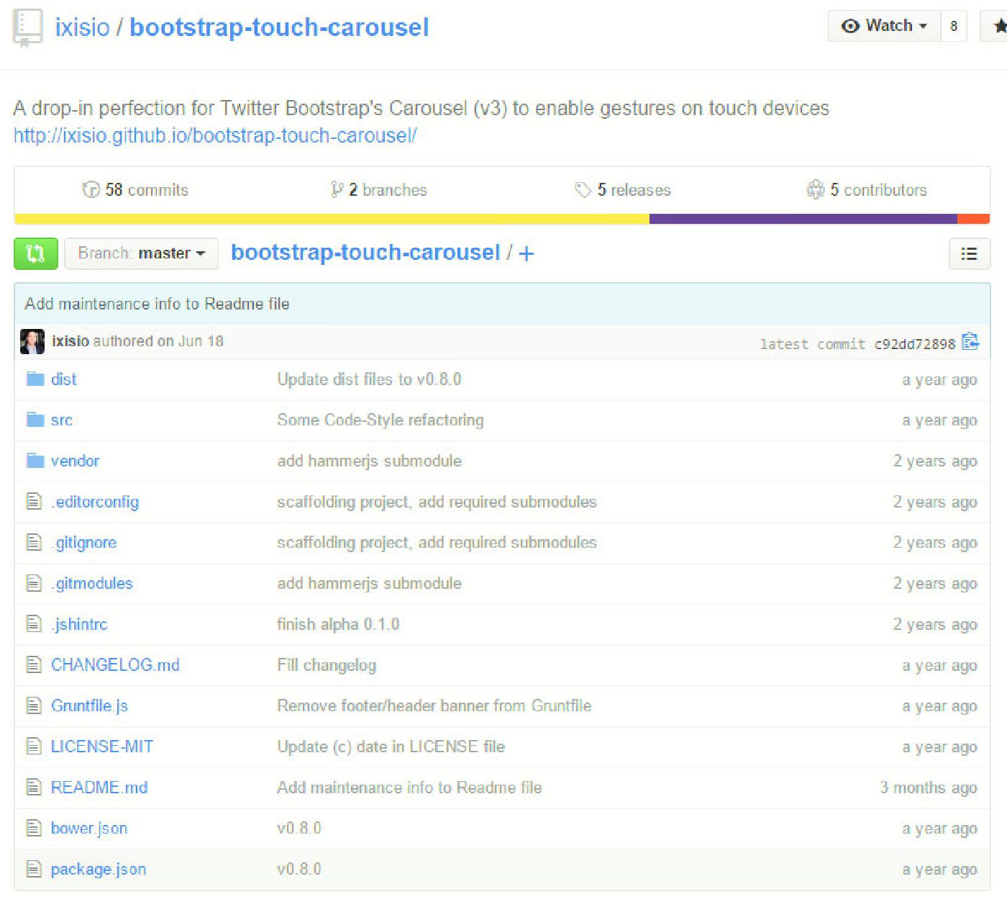
Task: Open the vendor folder
Action: tap(75, 461)
